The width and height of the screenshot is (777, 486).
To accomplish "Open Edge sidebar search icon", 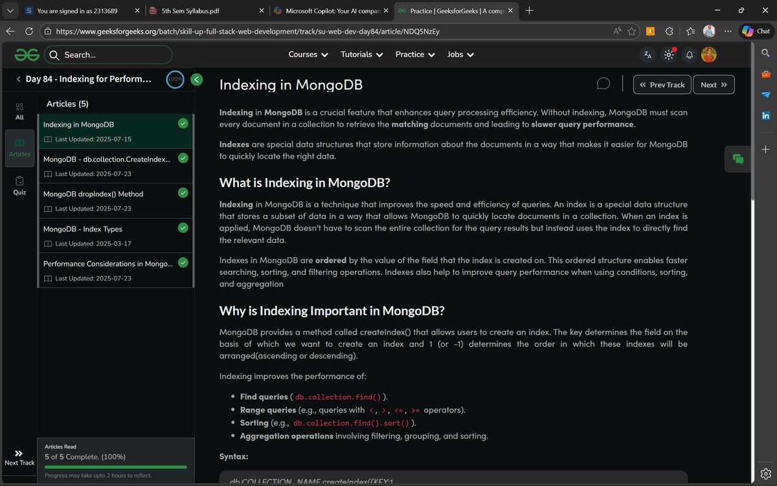I will point(766,54).
